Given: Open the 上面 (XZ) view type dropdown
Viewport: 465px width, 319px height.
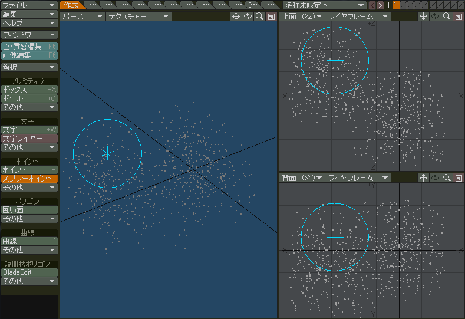Looking at the screenshot, I should 302,17.
